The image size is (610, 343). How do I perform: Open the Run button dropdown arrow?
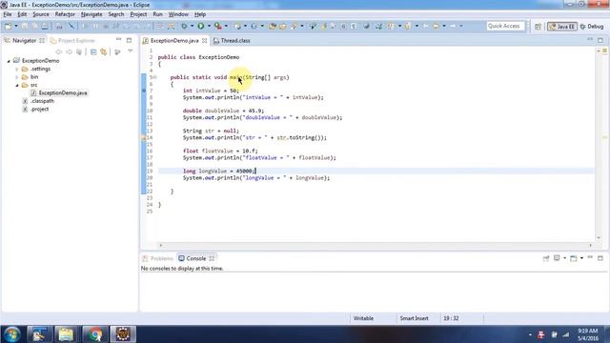tap(209, 26)
